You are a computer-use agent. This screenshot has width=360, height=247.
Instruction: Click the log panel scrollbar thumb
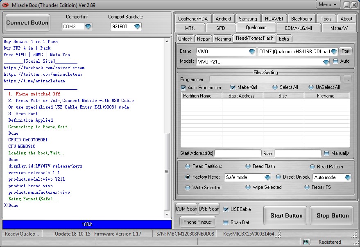point(167,172)
